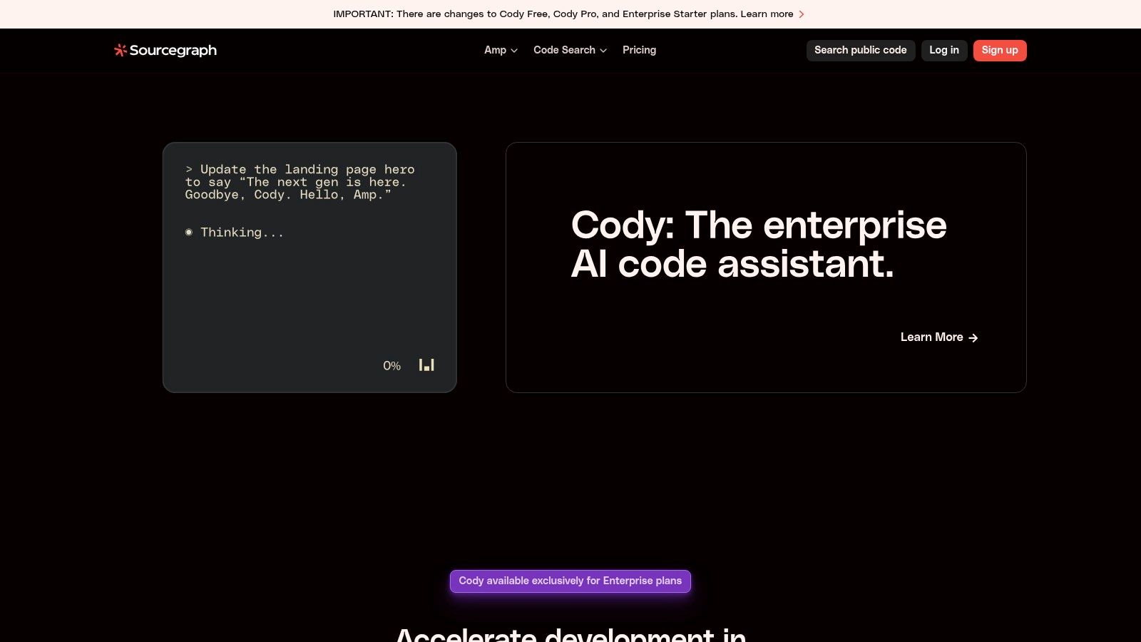Image resolution: width=1141 pixels, height=642 pixels.
Task: Click the Cody available exclusively for Enterprise plans badge
Action: pyautogui.click(x=570, y=581)
